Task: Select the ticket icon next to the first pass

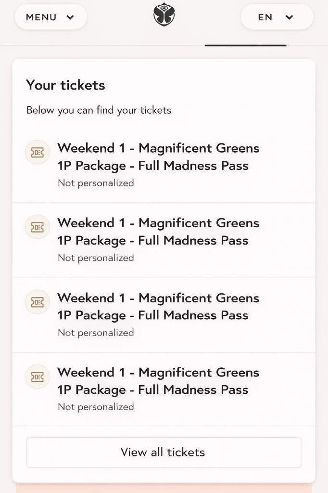Action: tap(37, 152)
